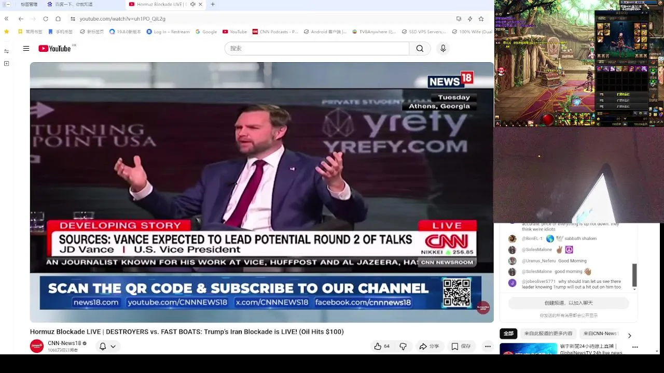Open the Log In – Restream bookmark
This screenshot has width=664, height=373.
tap(168, 32)
